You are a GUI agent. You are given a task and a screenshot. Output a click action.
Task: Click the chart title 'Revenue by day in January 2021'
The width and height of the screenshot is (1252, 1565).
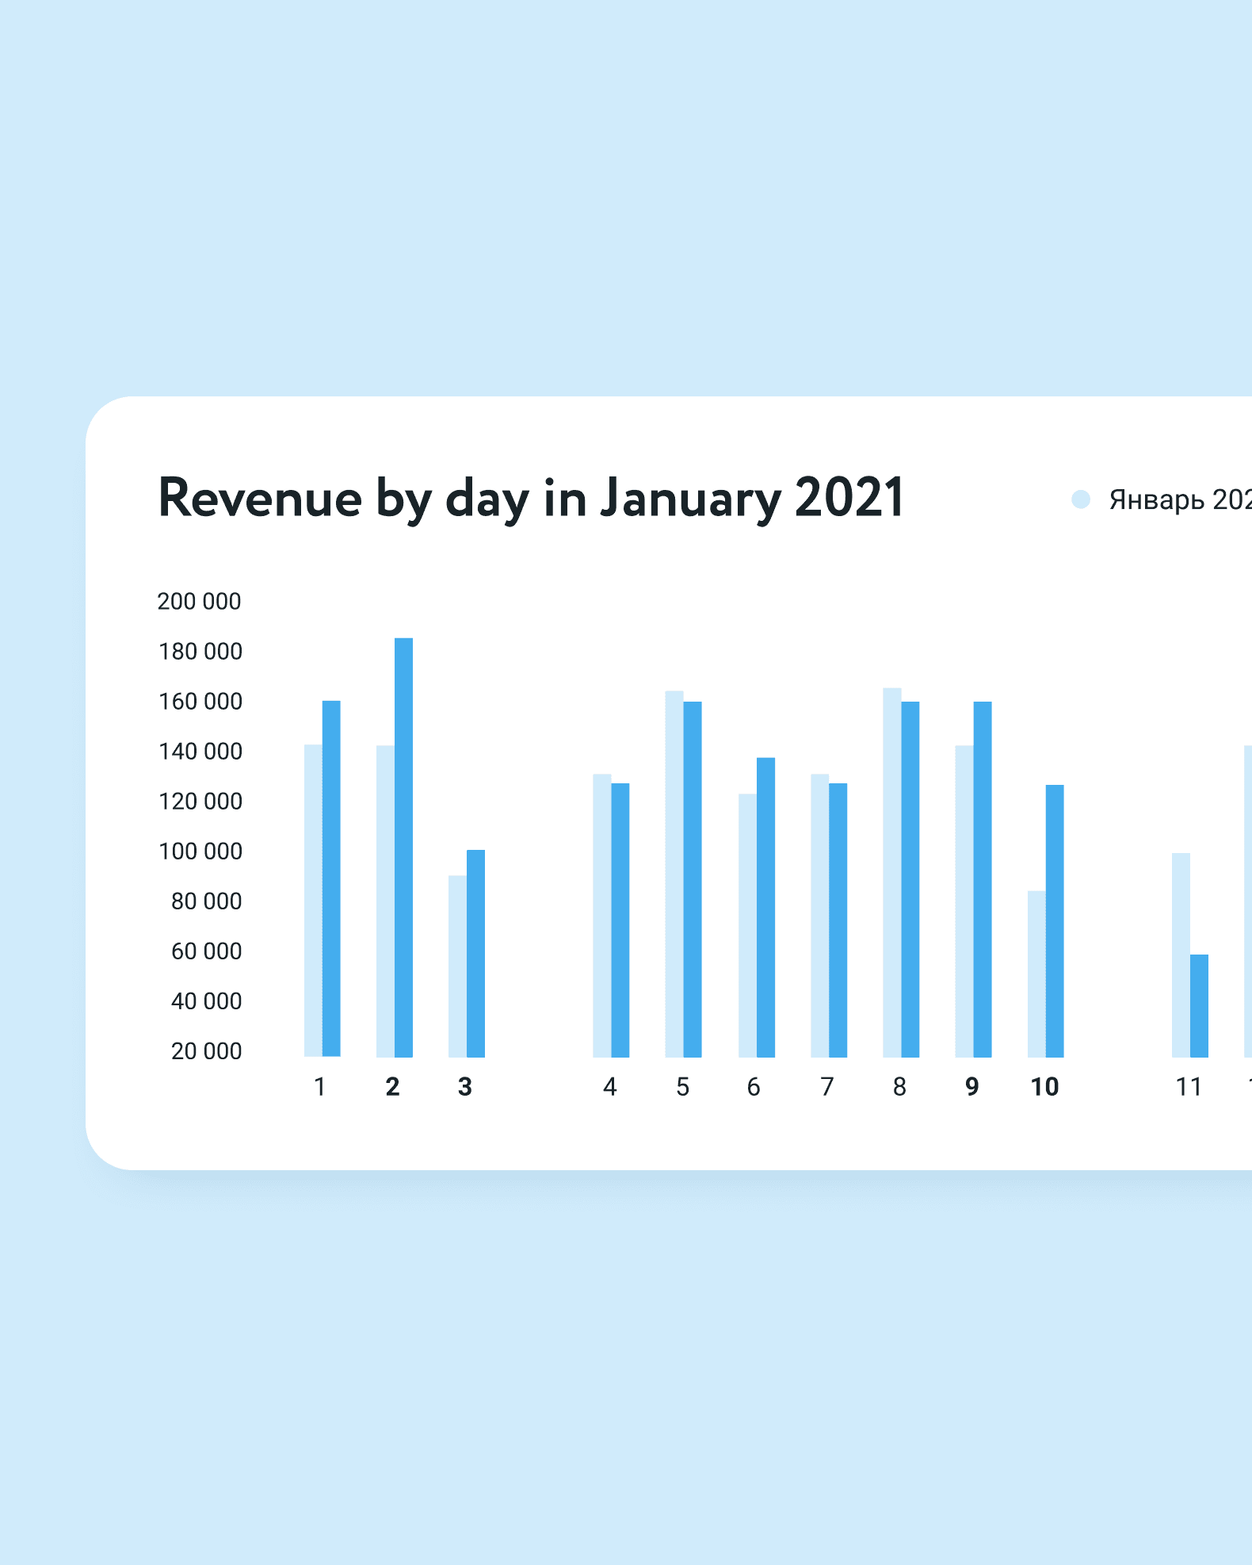point(531,499)
